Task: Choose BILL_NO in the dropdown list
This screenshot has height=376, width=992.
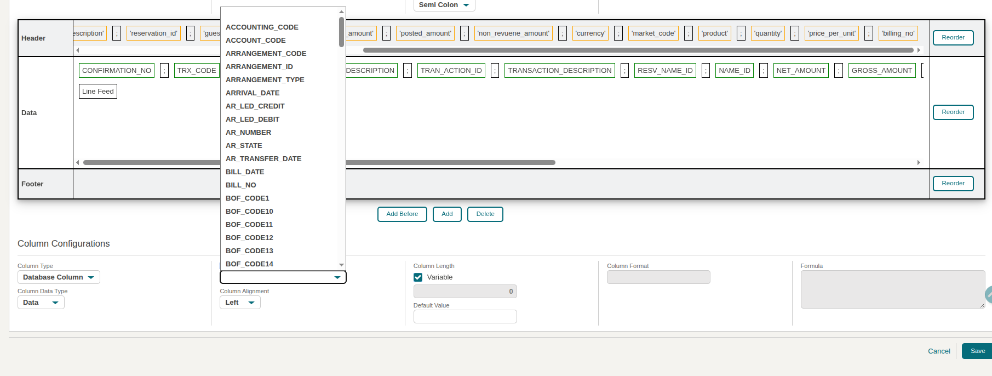Action: pyautogui.click(x=241, y=185)
